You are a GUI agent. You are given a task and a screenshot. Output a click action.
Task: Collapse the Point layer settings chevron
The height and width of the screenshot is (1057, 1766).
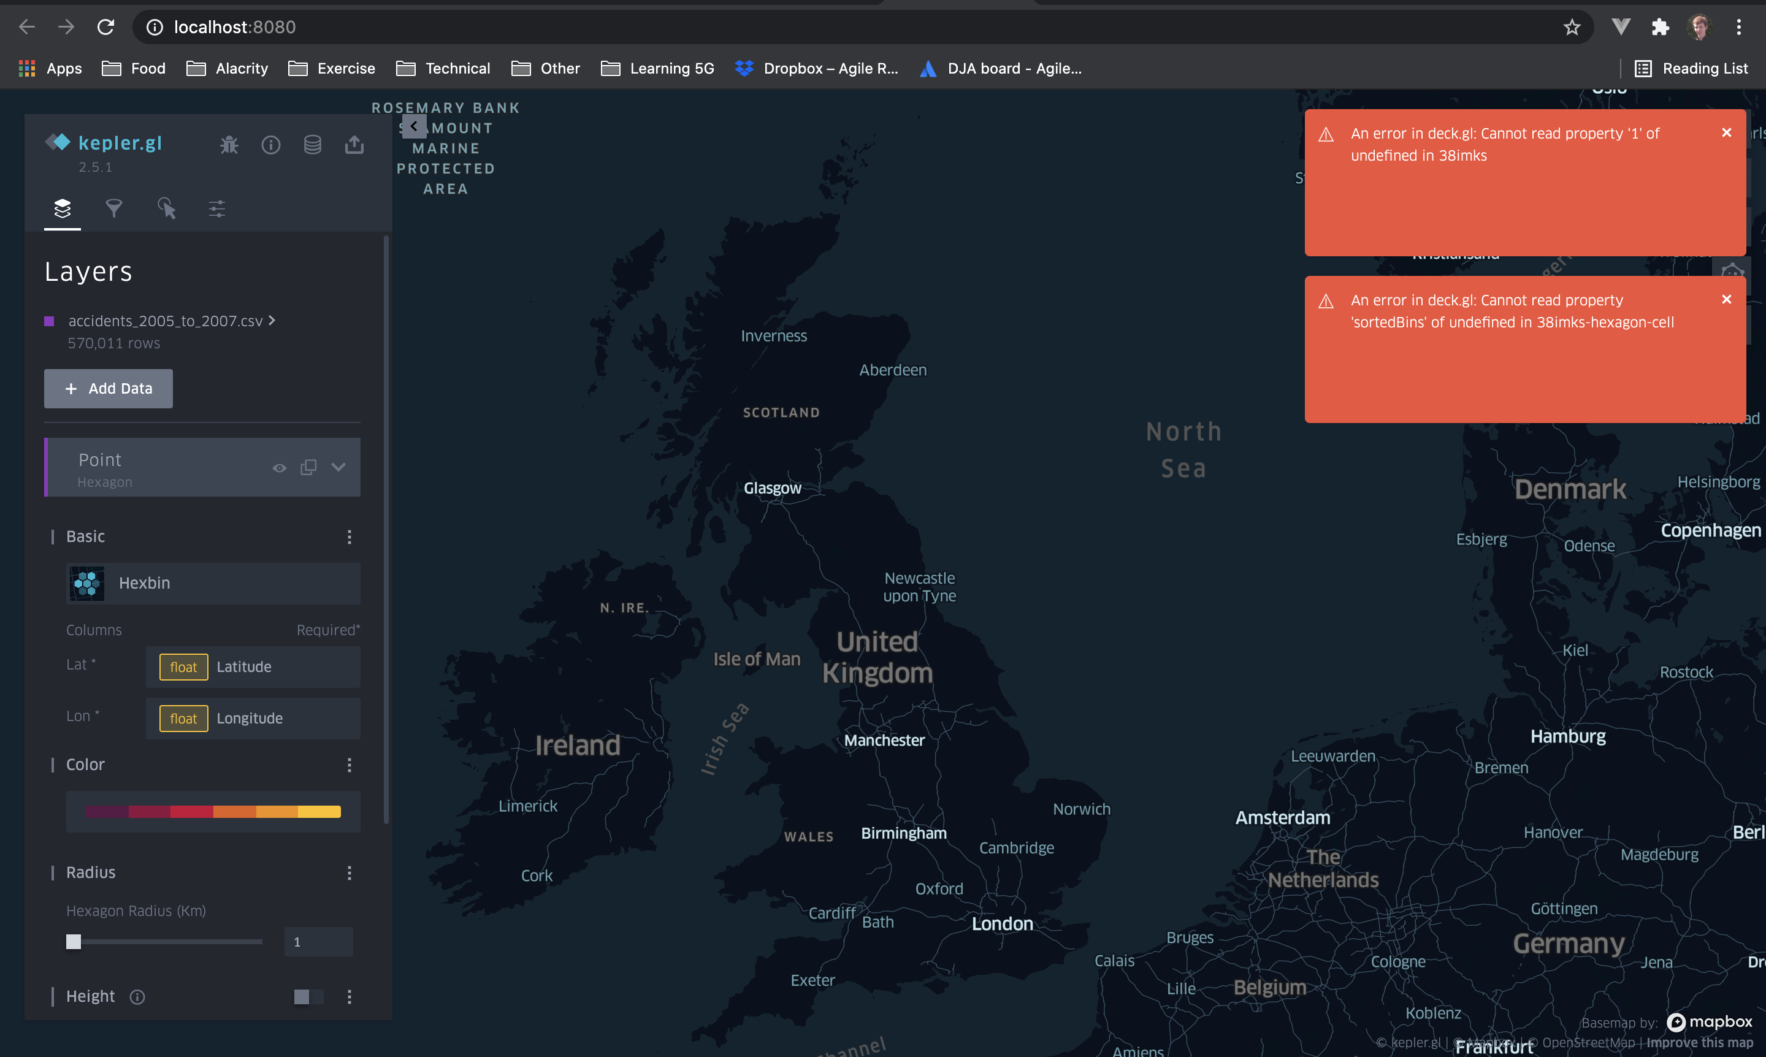point(338,467)
